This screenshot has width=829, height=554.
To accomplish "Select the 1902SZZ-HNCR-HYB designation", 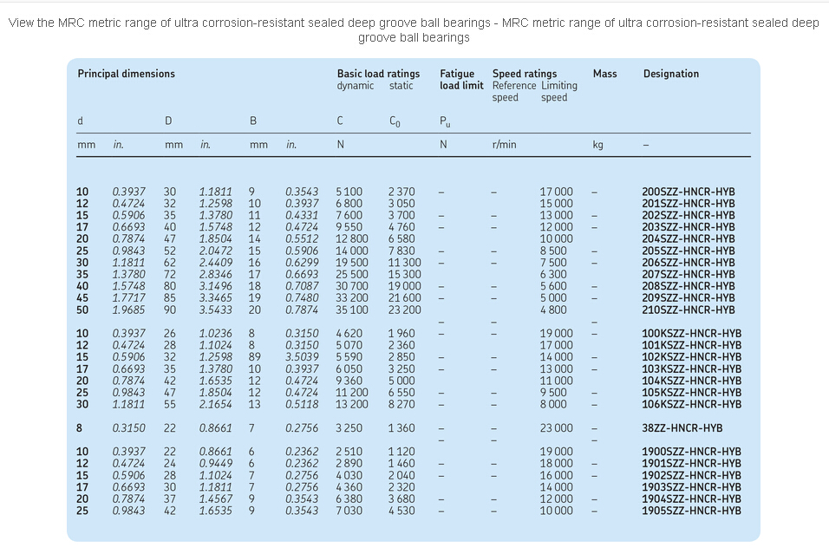I will (x=691, y=475).
